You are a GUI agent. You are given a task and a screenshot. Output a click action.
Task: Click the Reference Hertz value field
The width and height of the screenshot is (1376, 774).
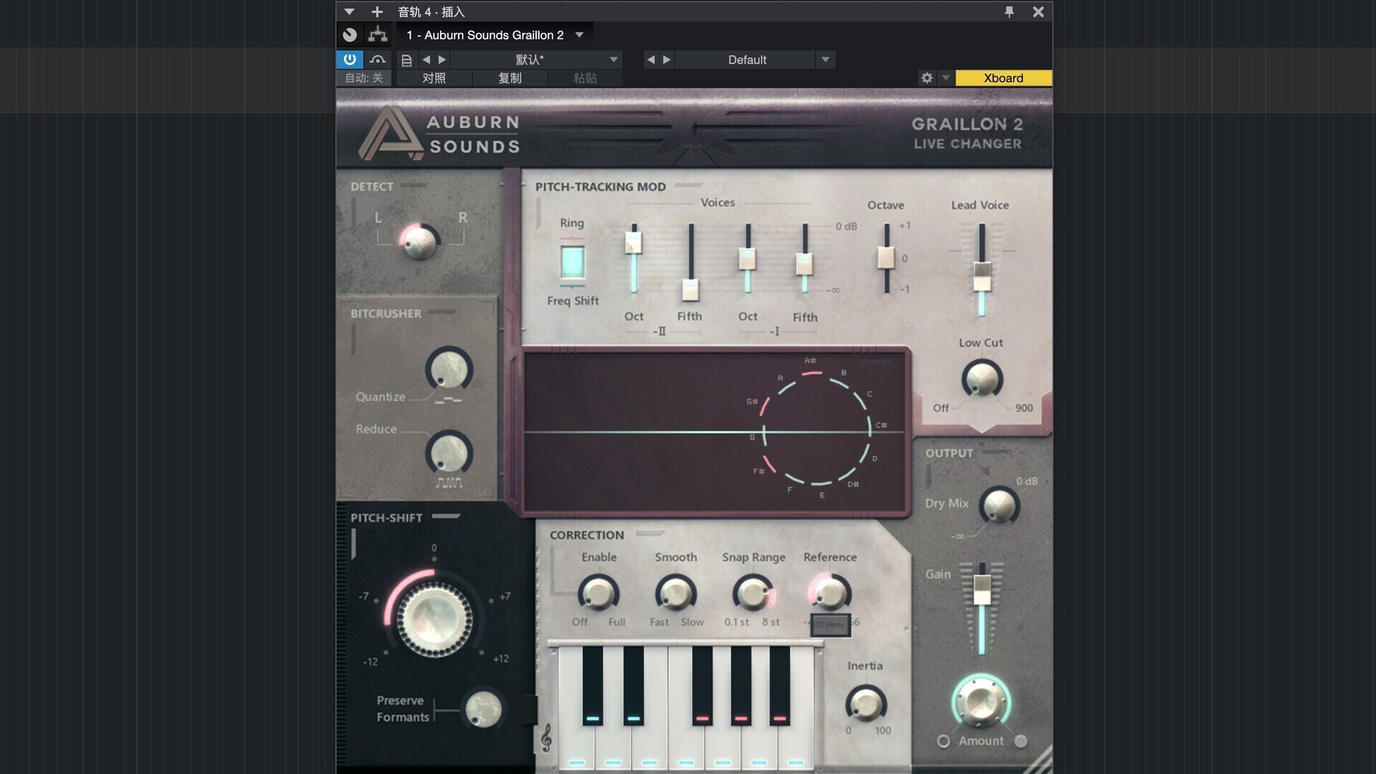pos(831,624)
